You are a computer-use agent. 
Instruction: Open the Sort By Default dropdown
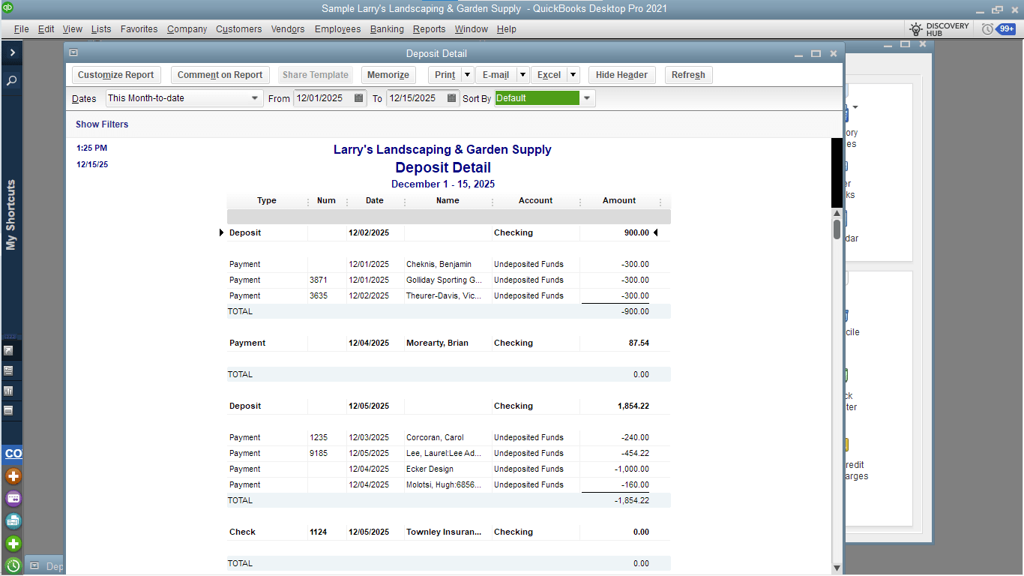pyautogui.click(x=587, y=98)
